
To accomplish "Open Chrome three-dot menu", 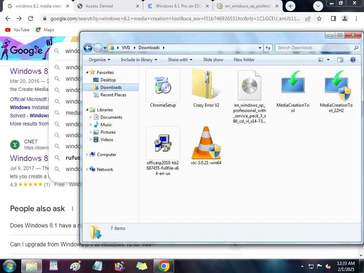I will (x=356, y=18).
